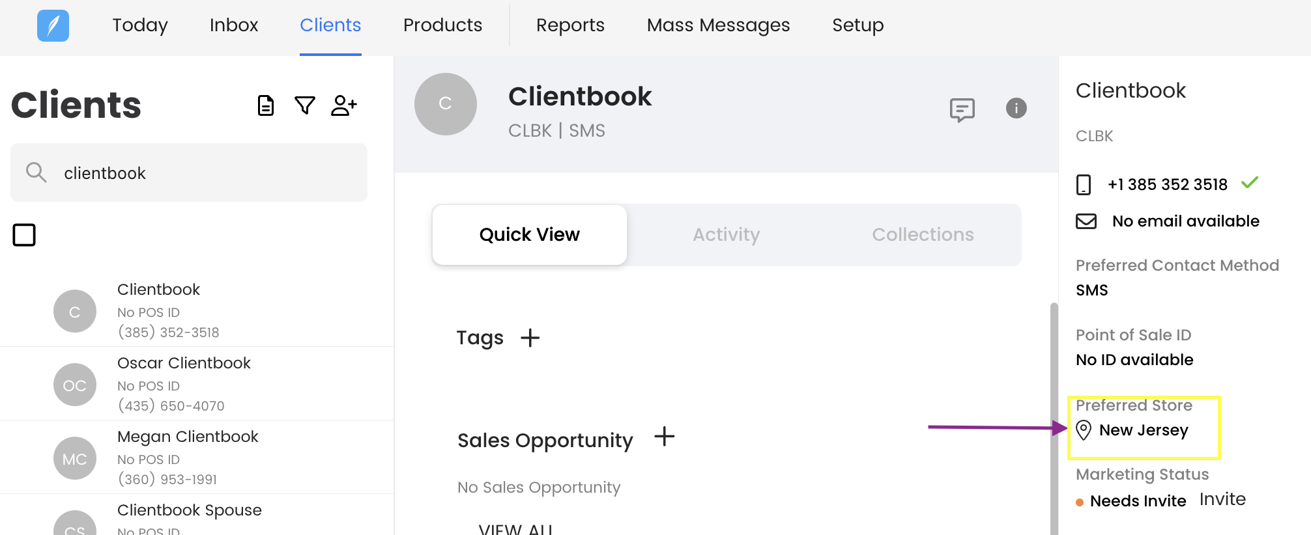Toggle the select all clients checkbox
Image resolution: width=1311 pixels, height=535 pixels.
point(24,235)
